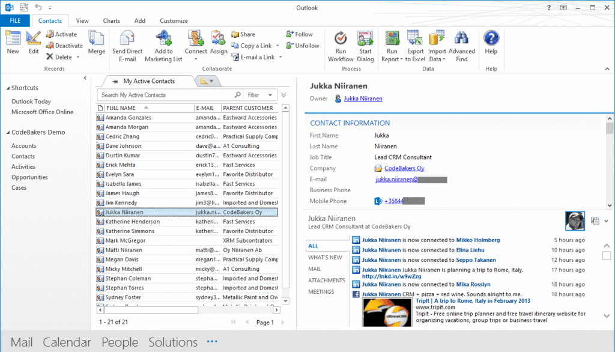Click more navigation options ellipsis
Image resolution: width=615 pixels, height=352 pixels.
(212, 341)
